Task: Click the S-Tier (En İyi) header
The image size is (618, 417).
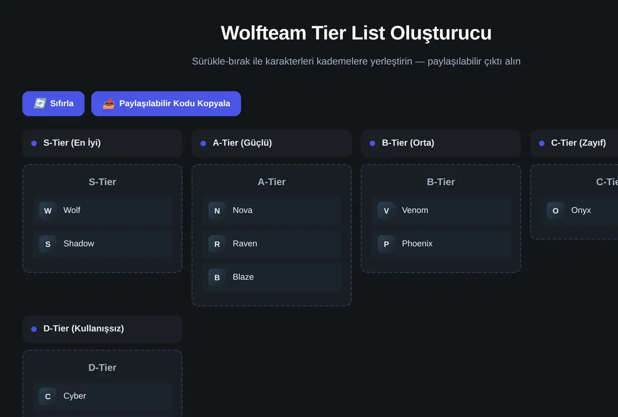Action: [102, 143]
